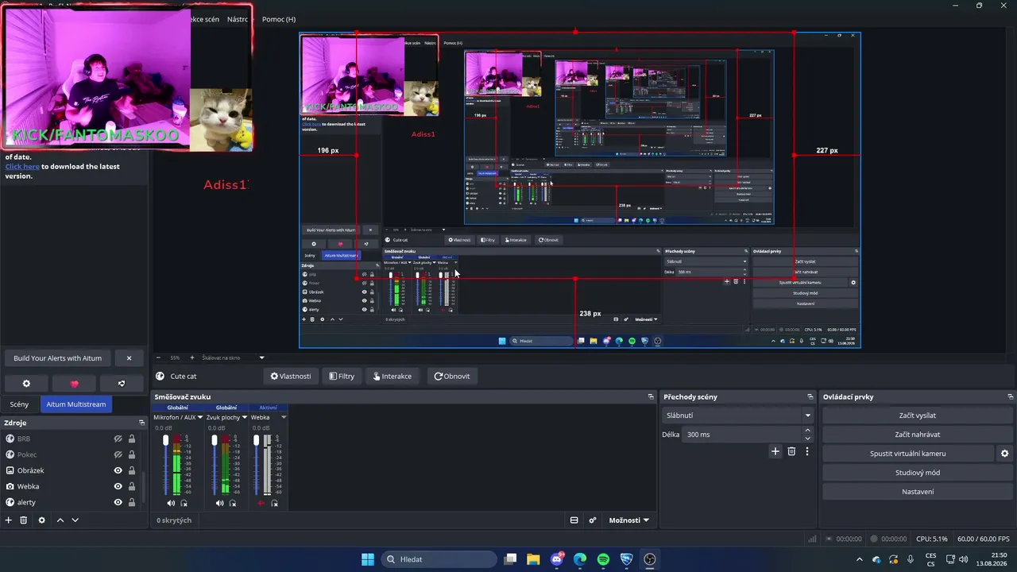
Task: Open the Aitum settings gear button
Action: coord(26,384)
